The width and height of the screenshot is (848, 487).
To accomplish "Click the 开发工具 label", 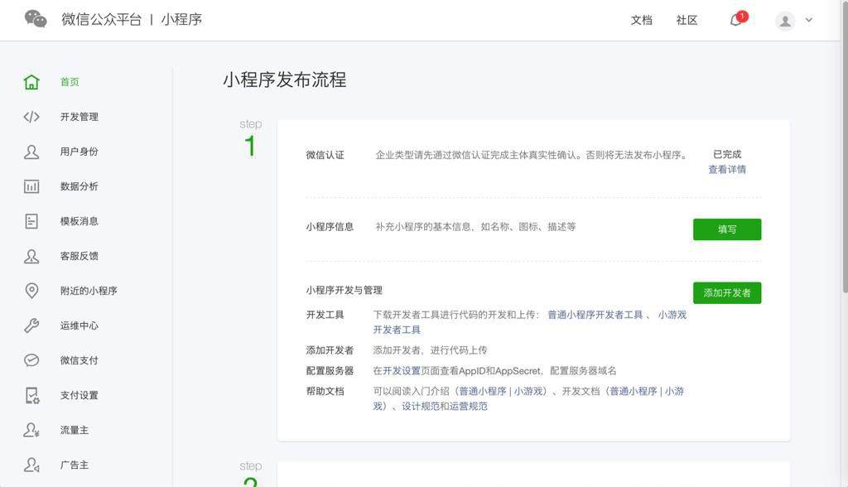I will (325, 315).
